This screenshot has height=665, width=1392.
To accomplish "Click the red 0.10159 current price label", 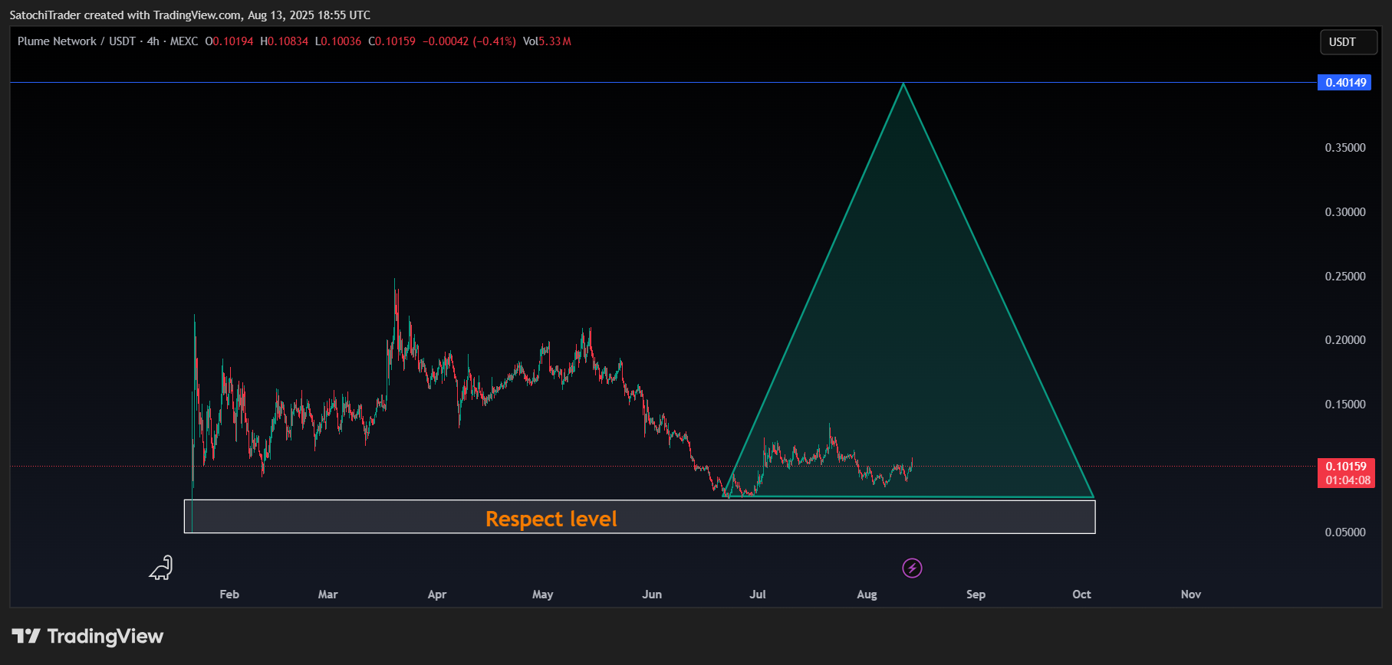I will coord(1346,466).
